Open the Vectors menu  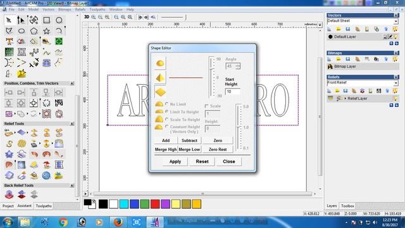click(x=48, y=9)
